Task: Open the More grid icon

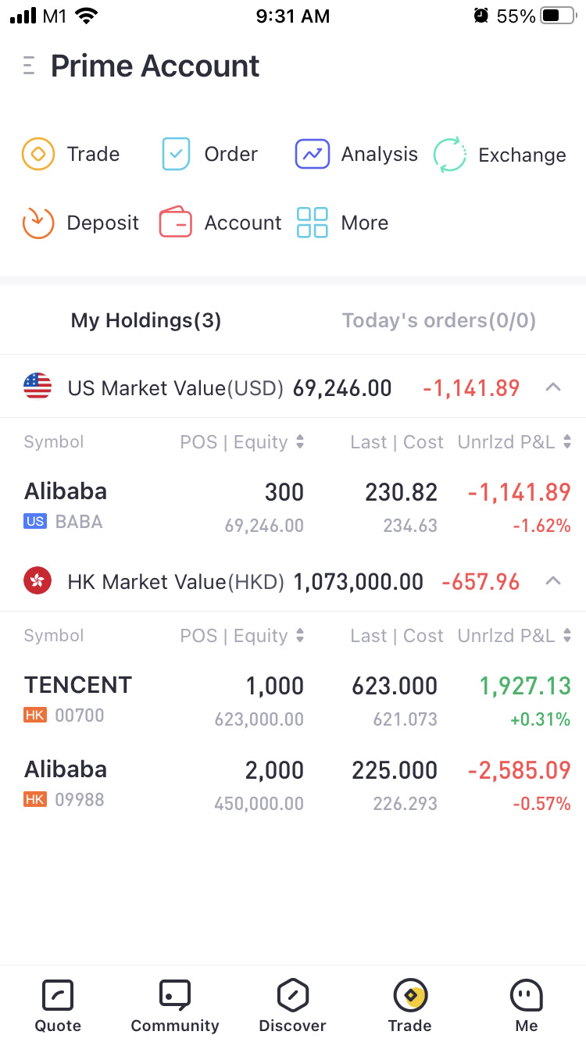Action: 312,223
